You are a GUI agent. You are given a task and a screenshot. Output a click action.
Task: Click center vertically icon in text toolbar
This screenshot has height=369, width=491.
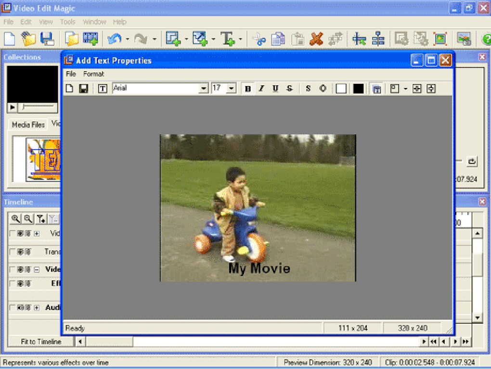point(431,89)
